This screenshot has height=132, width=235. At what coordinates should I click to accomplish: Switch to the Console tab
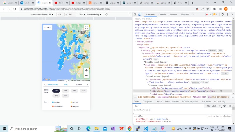pyautogui.click(x=162, y=15)
